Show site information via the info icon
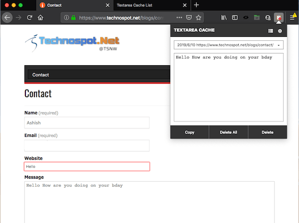The image size is (299, 223). tap(66, 17)
